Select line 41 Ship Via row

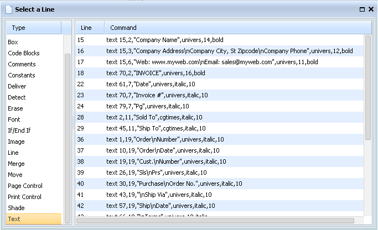click(x=159, y=195)
